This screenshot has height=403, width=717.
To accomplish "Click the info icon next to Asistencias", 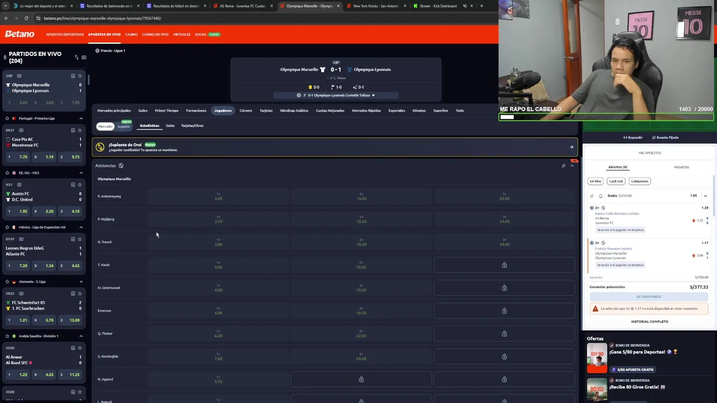I will pos(121,166).
